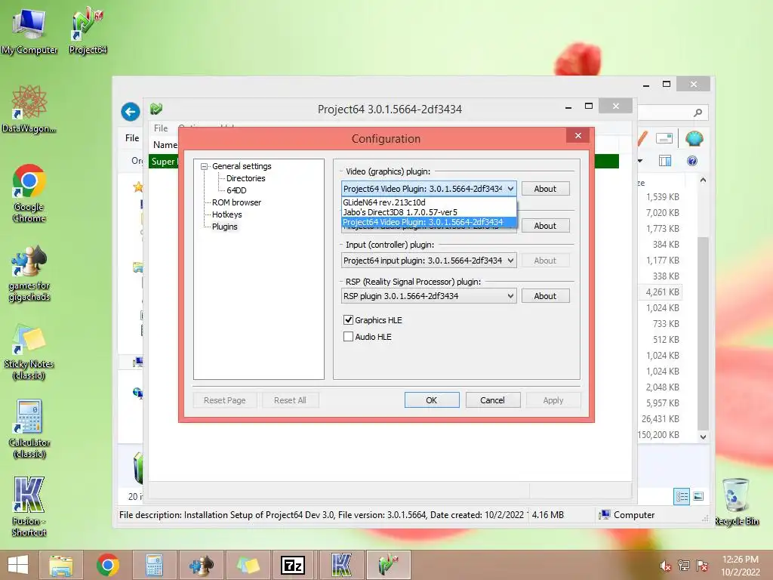Viewport: 773px width, 580px height.
Task: Click Name column header in Project64
Action: click(x=165, y=145)
